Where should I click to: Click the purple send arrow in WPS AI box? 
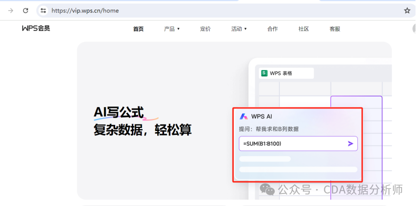[350, 143]
